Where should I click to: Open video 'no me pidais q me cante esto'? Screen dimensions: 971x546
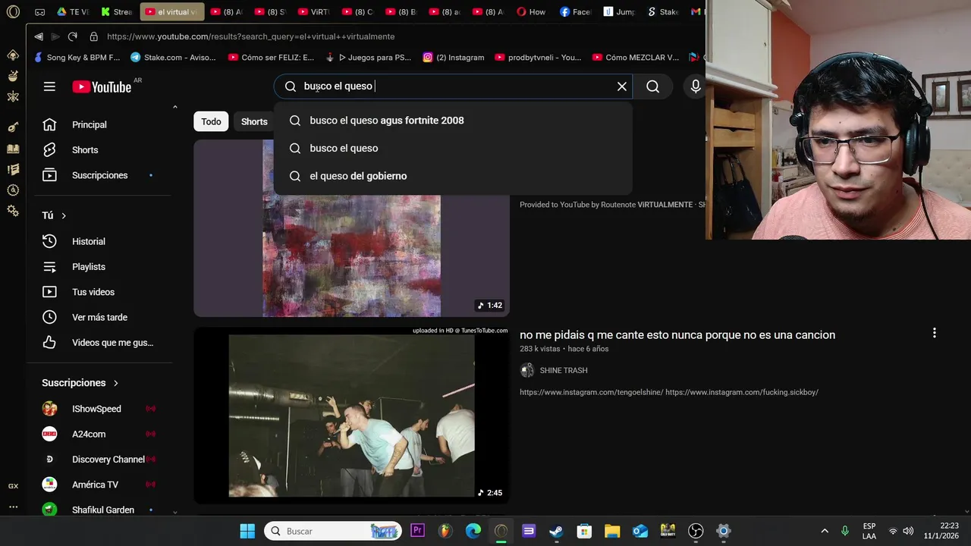(x=677, y=334)
